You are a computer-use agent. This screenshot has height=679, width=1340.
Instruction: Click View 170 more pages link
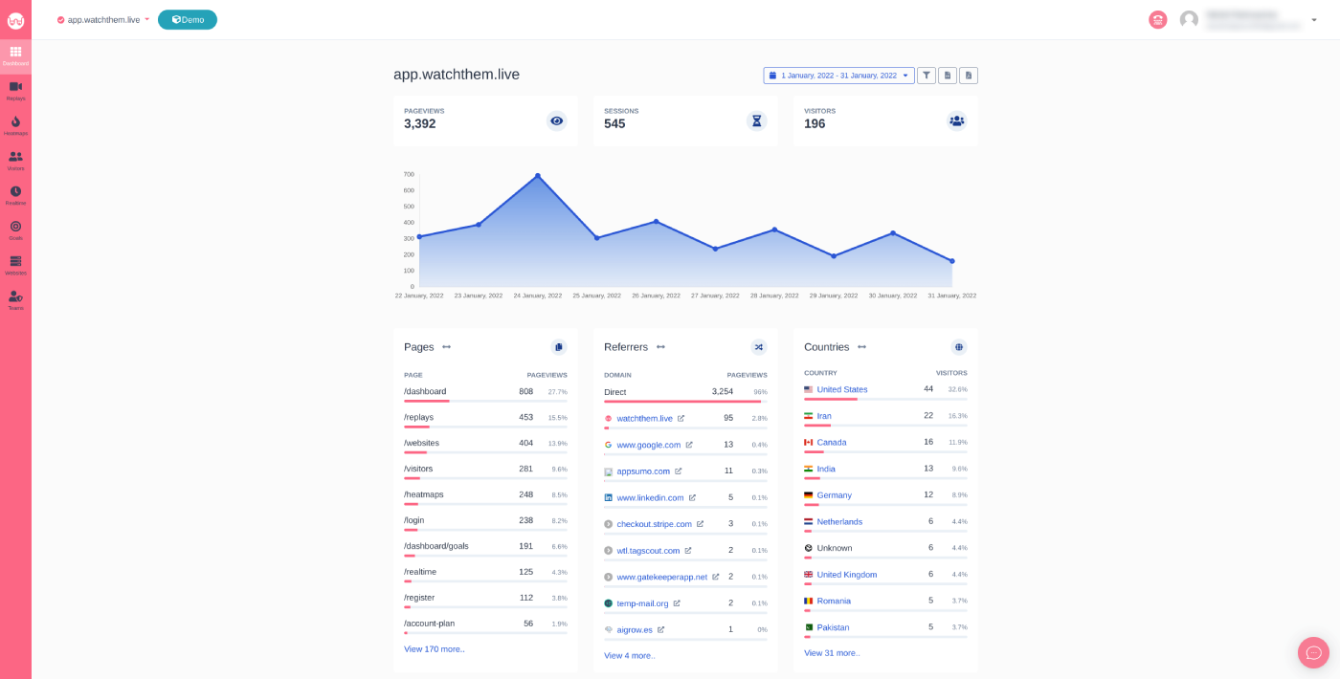tap(435, 649)
